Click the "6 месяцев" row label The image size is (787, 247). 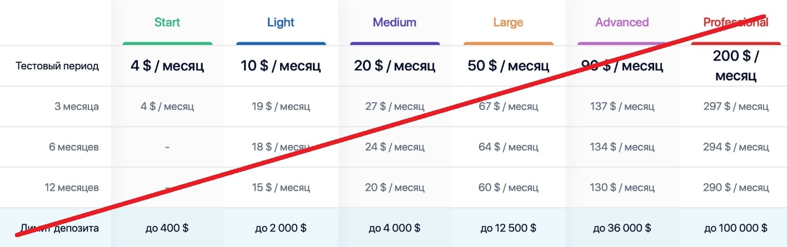[74, 147]
